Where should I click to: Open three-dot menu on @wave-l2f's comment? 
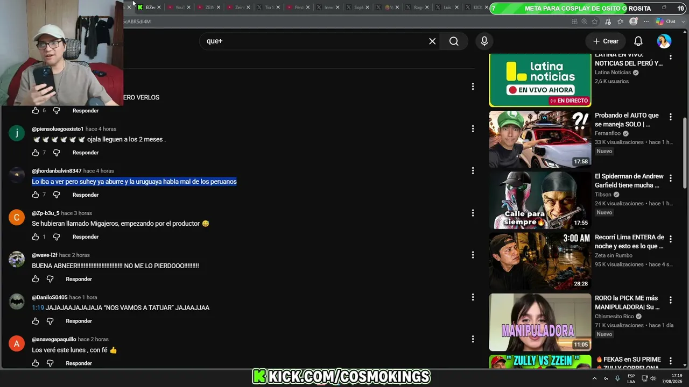click(473, 255)
